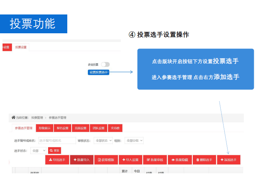255x174 pixels.
Task: Click the home icon in the breadcrumb
Action: pyautogui.click(x=13, y=118)
